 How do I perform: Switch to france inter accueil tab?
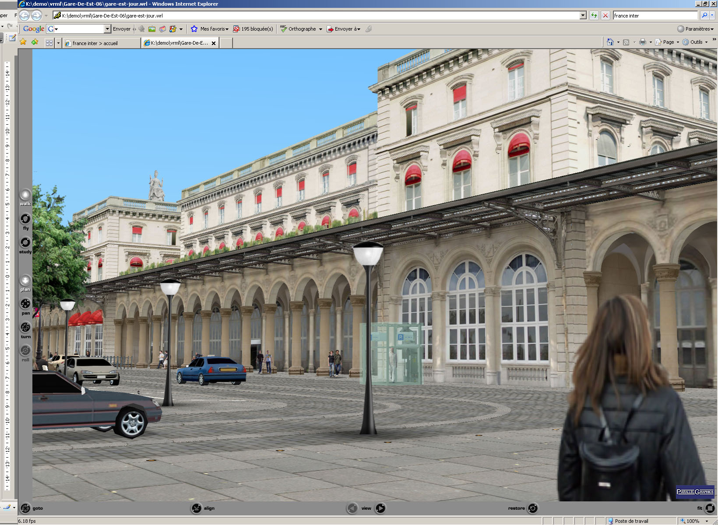click(95, 43)
